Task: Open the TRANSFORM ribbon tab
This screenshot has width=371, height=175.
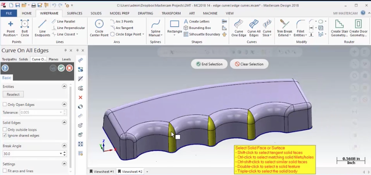Action: 171,13
